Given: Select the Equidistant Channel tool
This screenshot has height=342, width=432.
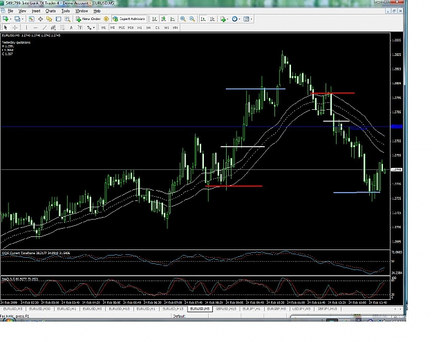Looking at the screenshot, I should (53, 28).
